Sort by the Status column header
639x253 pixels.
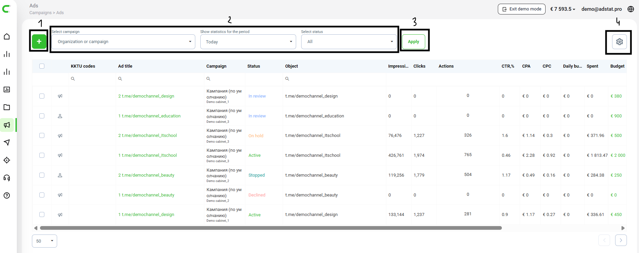(x=254, y=66)
